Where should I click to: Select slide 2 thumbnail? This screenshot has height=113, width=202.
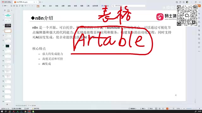pyautogui.click(x=8, y=20)
